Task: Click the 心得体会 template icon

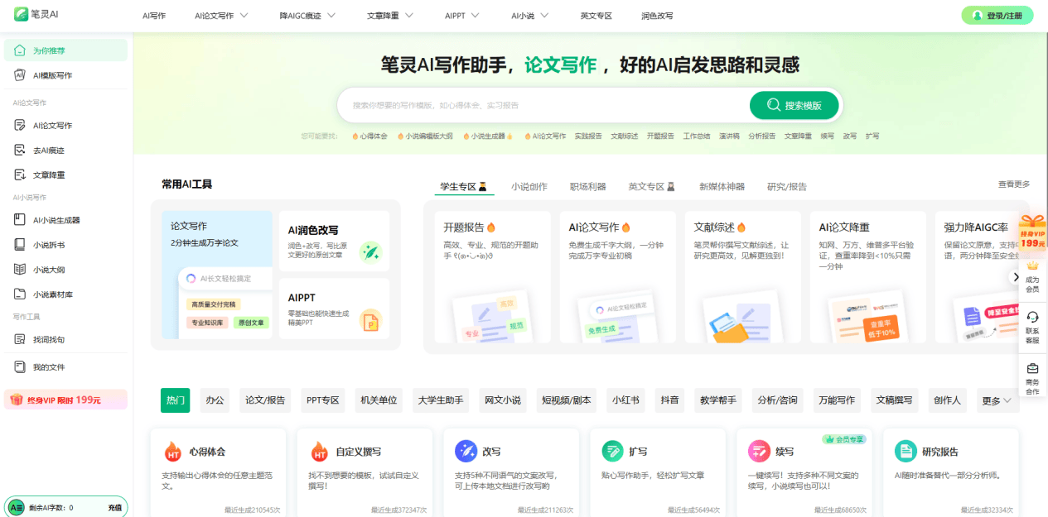Action: click(x=172, y=452)
